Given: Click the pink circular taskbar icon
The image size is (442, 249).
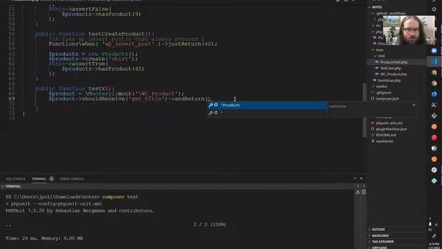Looking at the screenshot, I should 434,138.
